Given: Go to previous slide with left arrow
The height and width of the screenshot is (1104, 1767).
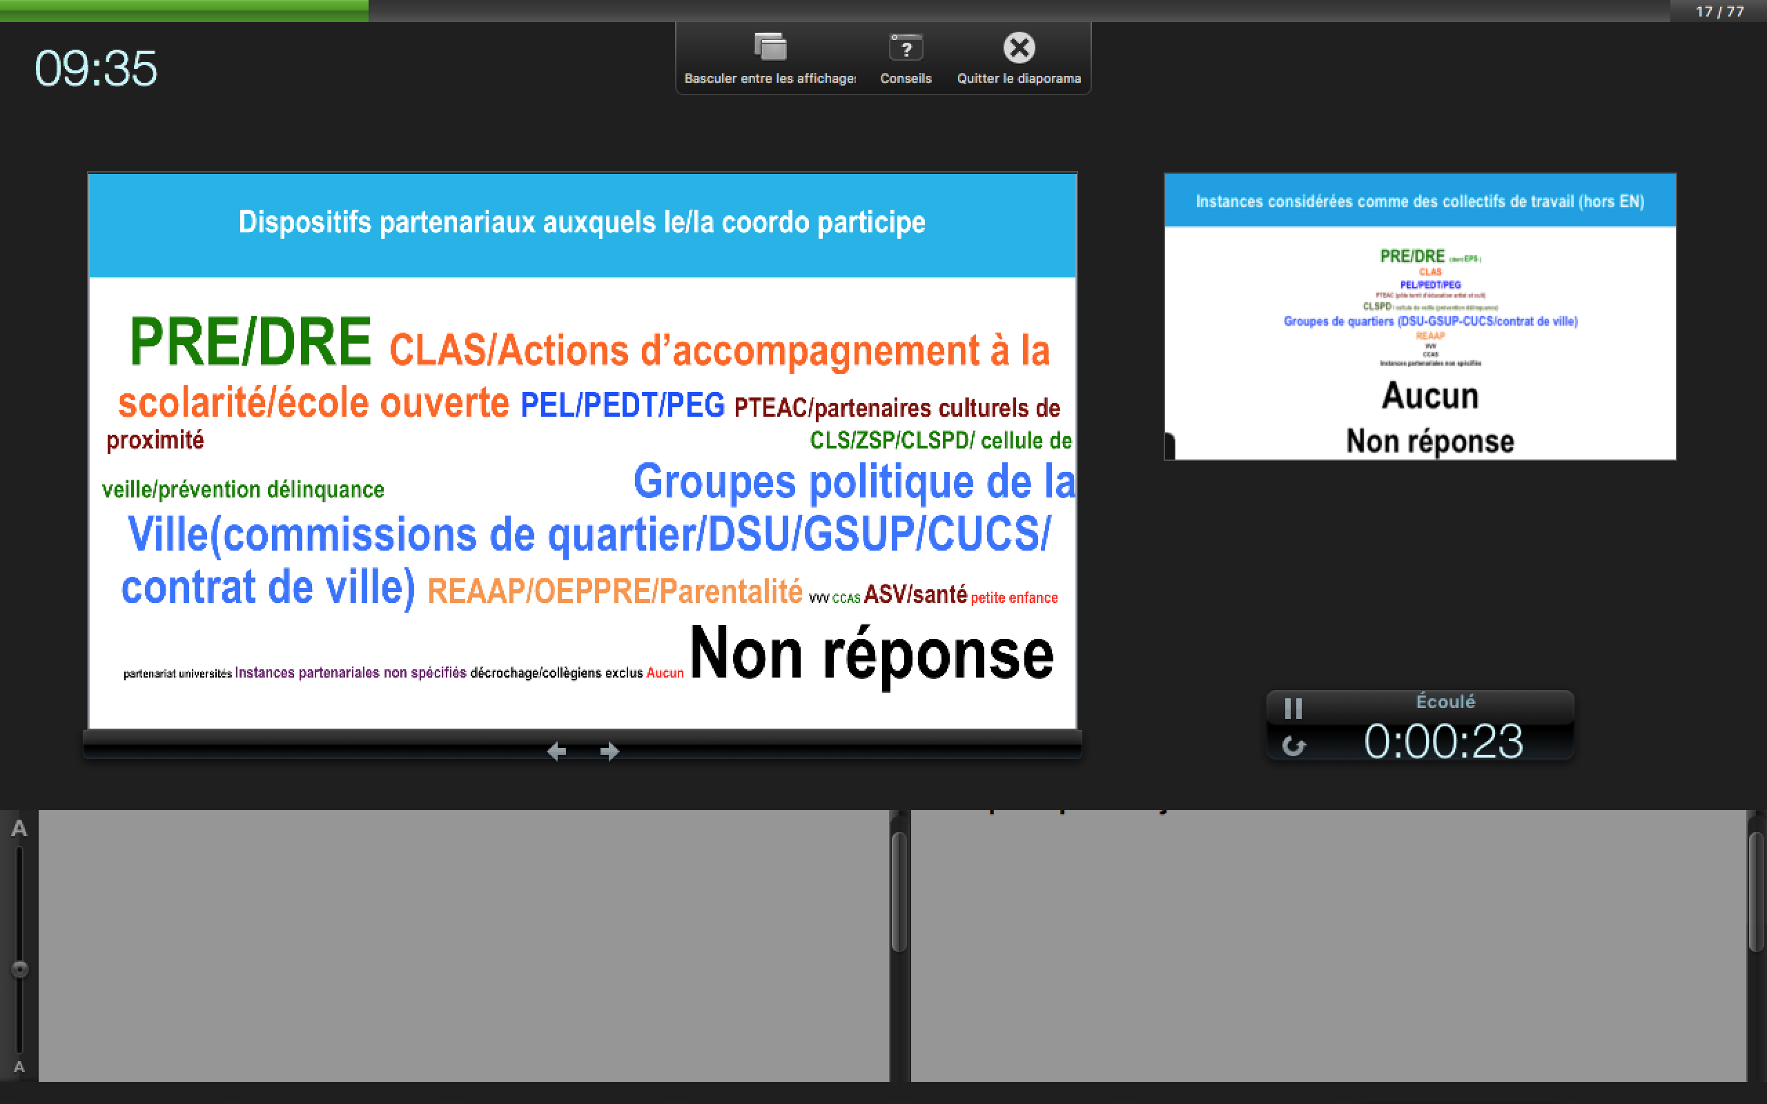Looking at the screenshot, I should coord(556,751).
